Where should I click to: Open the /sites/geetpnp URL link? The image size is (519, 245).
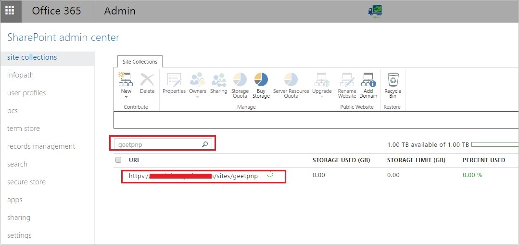pyautogui.click(x=193, y=176)
